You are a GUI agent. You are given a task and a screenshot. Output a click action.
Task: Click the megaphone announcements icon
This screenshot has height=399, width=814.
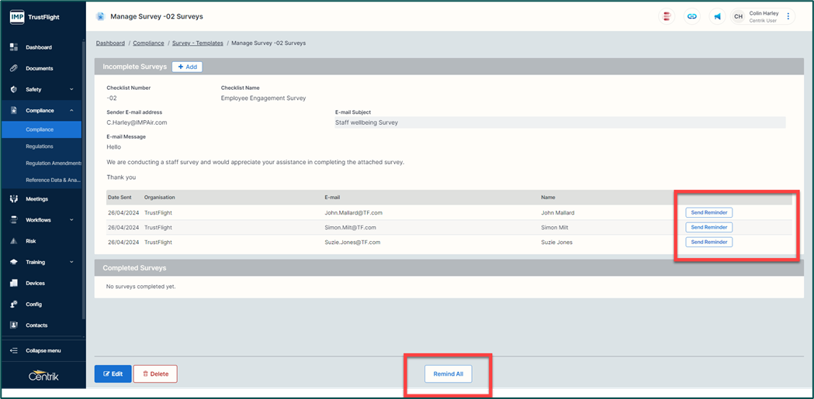tap(717, 16)
